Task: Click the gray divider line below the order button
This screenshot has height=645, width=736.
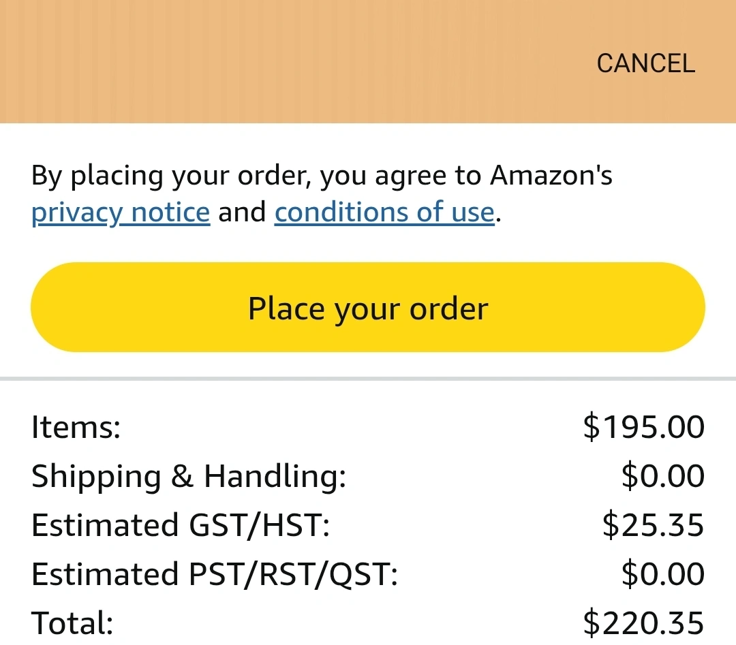Action: pyautogui.click(x=368, y=378)
